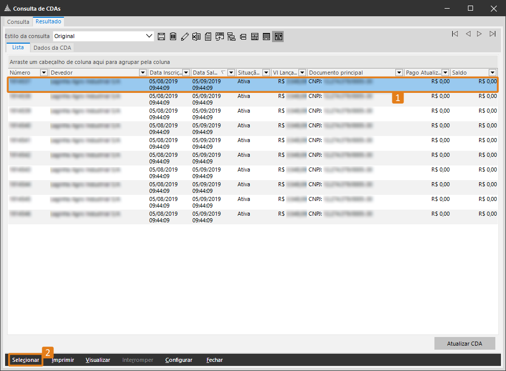Click the pencil edit style icon
Viewport: 506px width, 371px height.
click(185, 37)
